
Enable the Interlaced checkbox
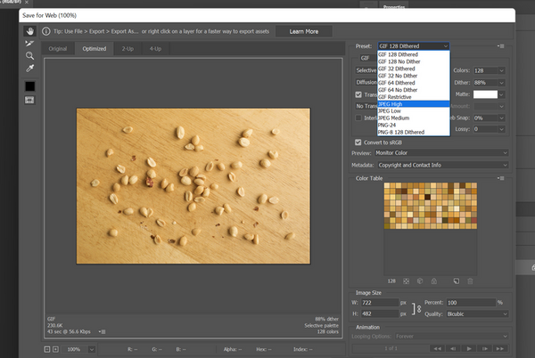358,118
